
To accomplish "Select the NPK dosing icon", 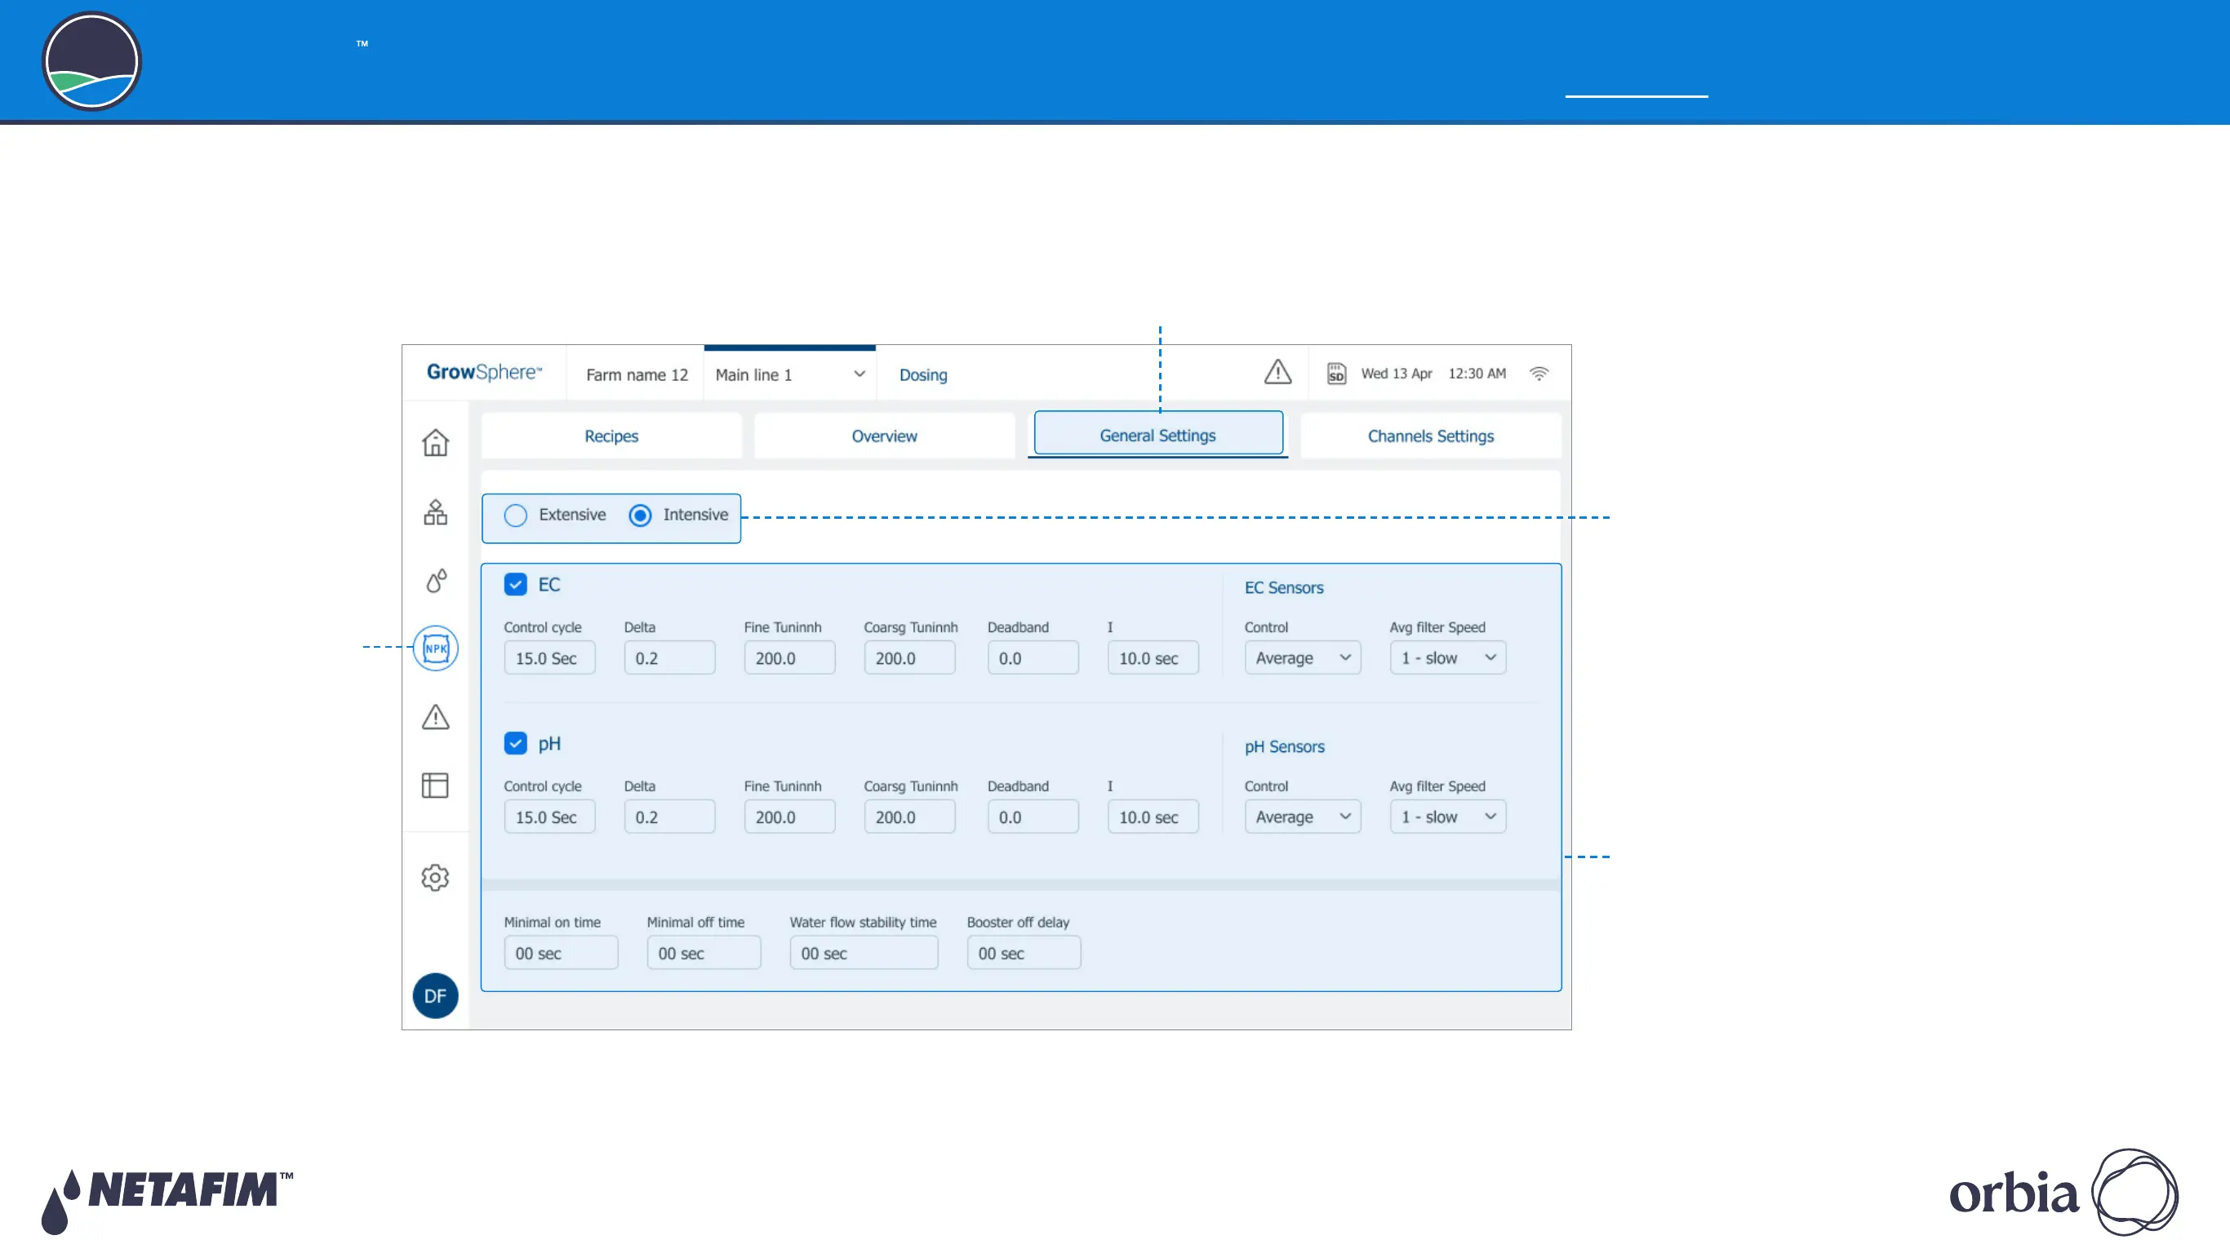I will tap(435, 649).
